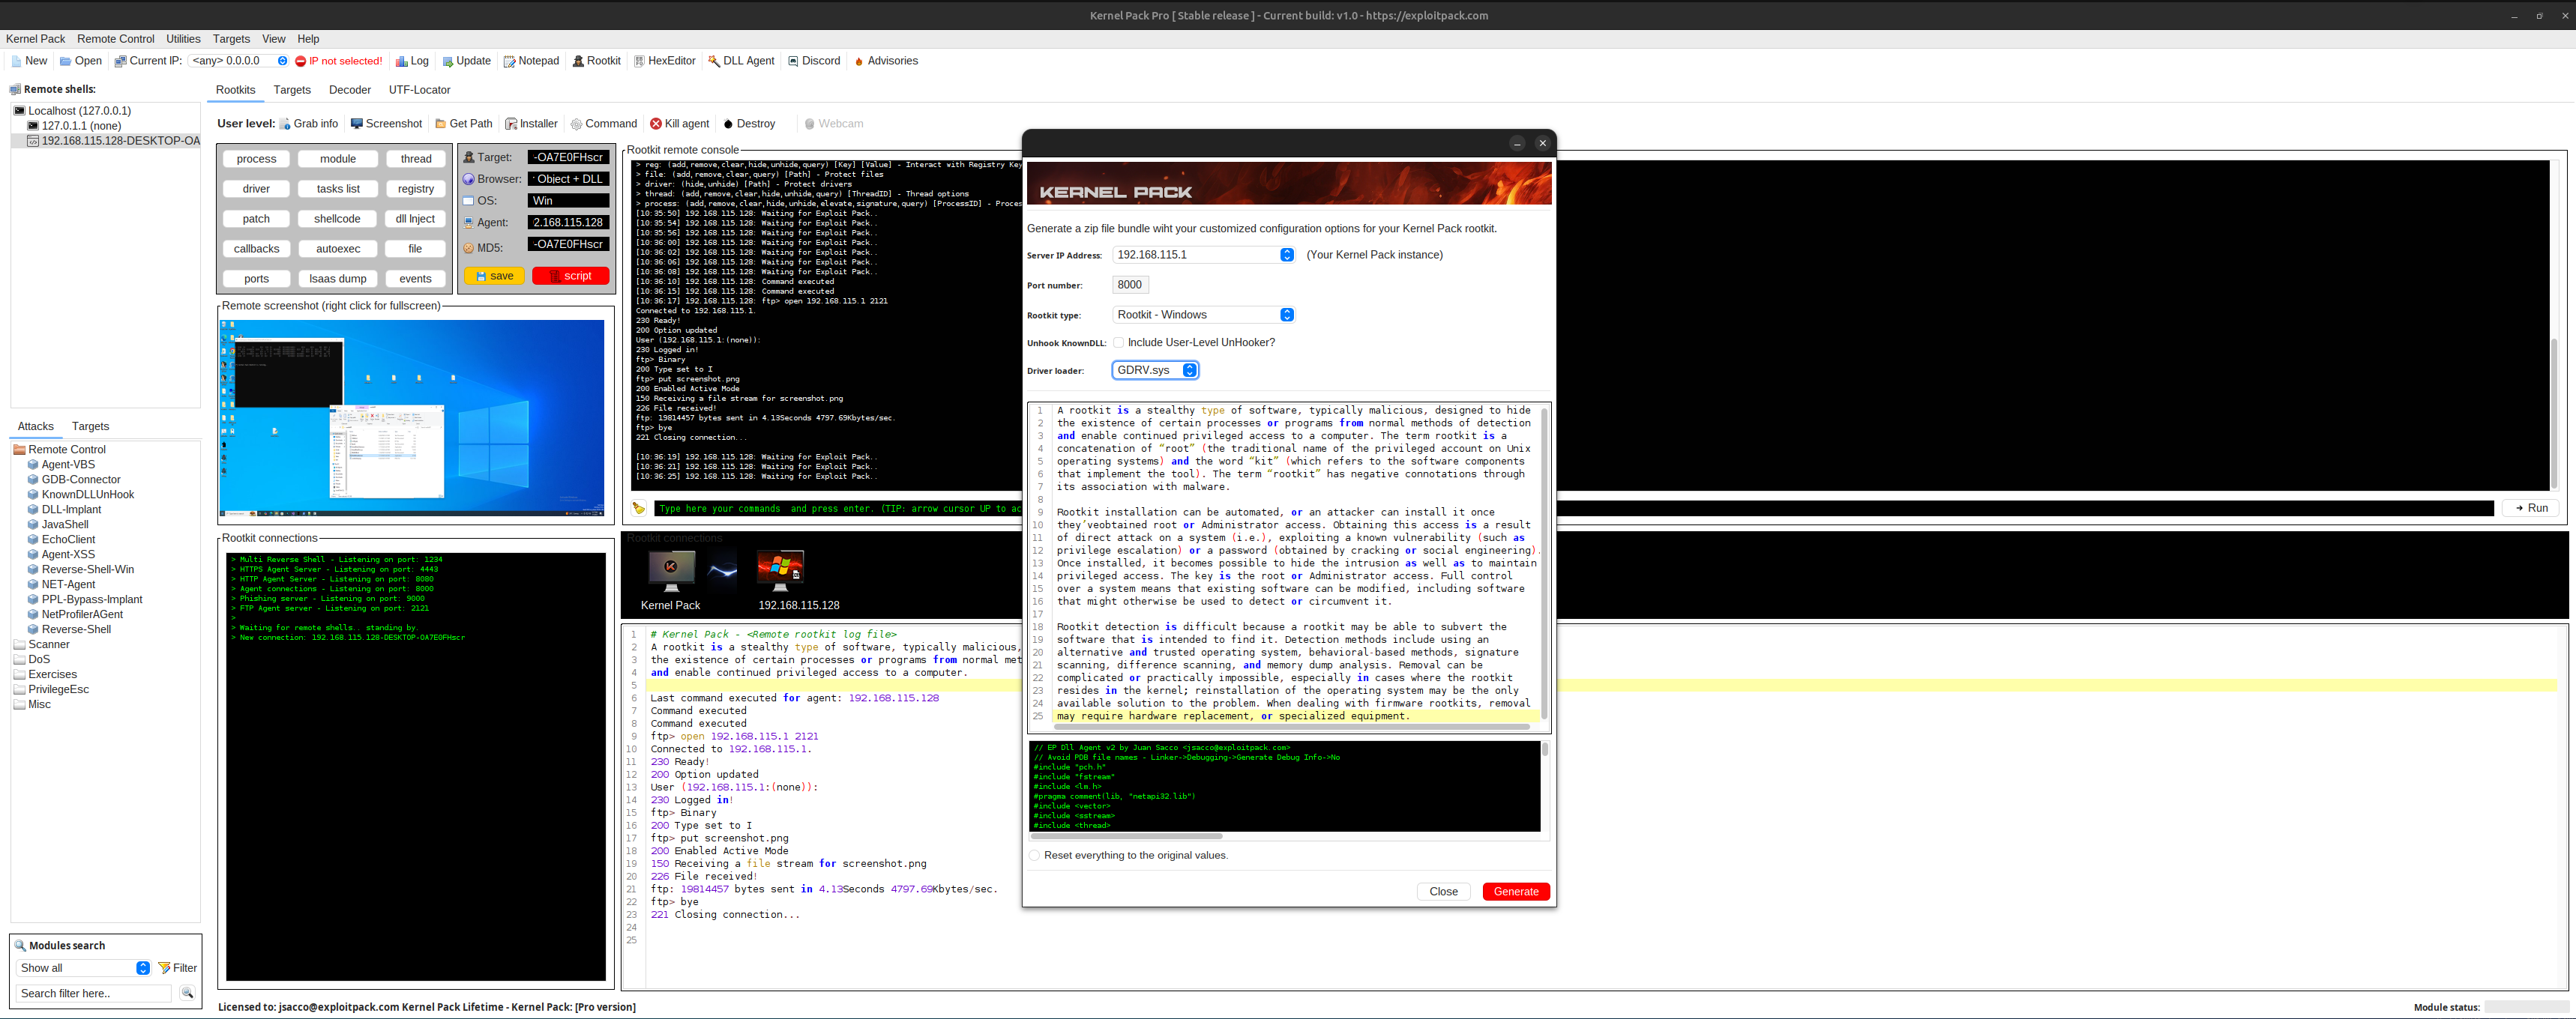Open the Log viewer from toolbar
2576x1019 pixels.
click(x=411, y=61)
